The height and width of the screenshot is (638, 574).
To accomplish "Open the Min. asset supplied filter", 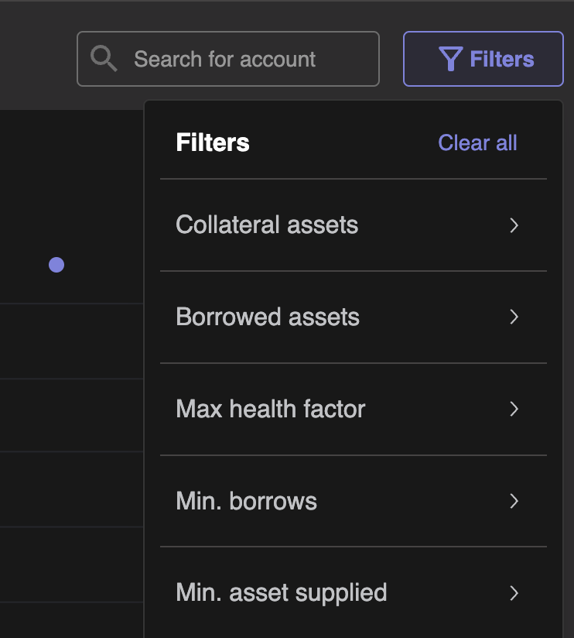I will (x=282, y=593).
